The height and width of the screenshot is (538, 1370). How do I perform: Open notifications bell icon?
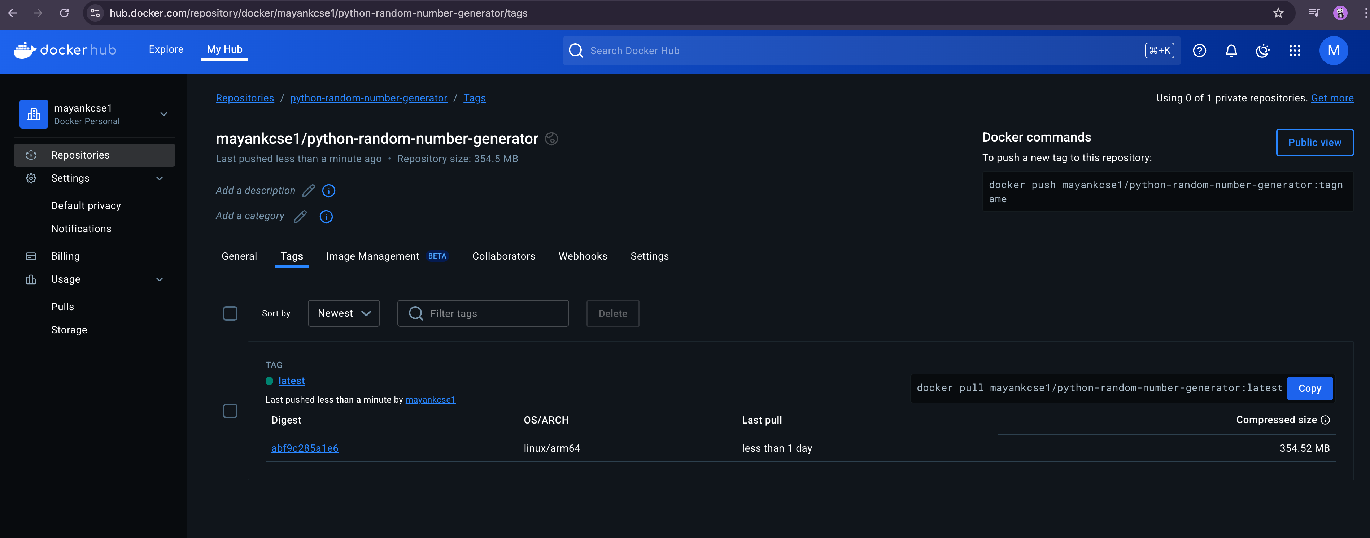[x=1231, y=51]
